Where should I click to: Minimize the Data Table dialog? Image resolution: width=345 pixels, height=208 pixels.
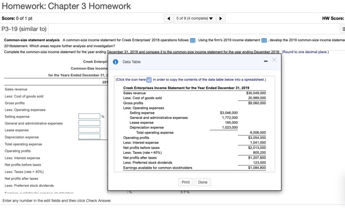tap(266, 61)
